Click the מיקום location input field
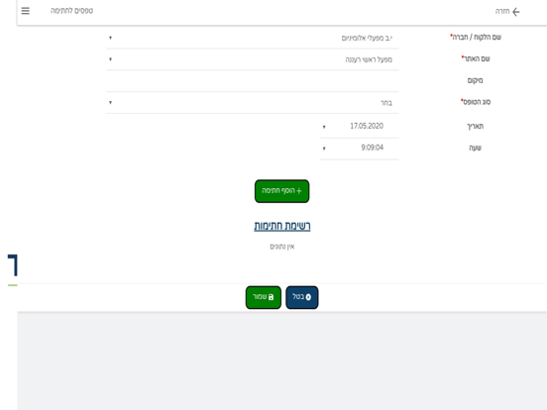 (253, 81)
